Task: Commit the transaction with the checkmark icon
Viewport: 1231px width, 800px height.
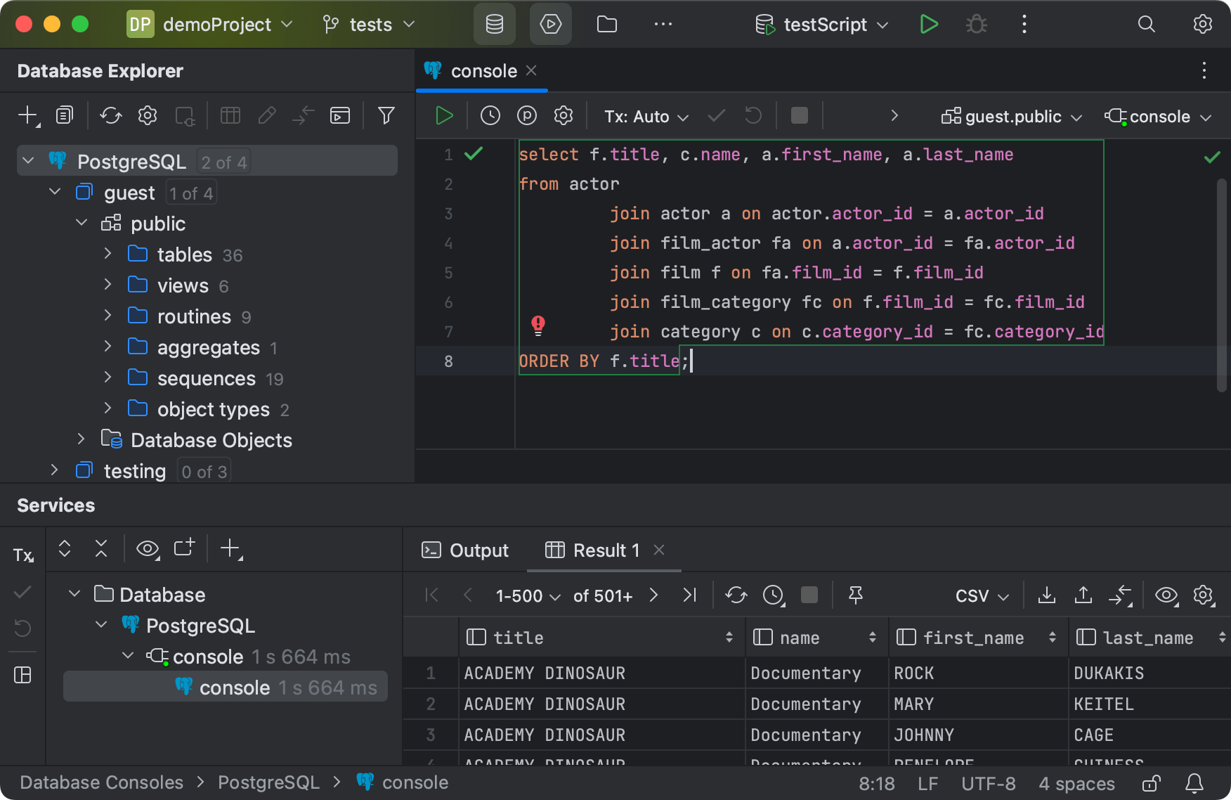Action: pyautogui.click(x=715, y=115)
